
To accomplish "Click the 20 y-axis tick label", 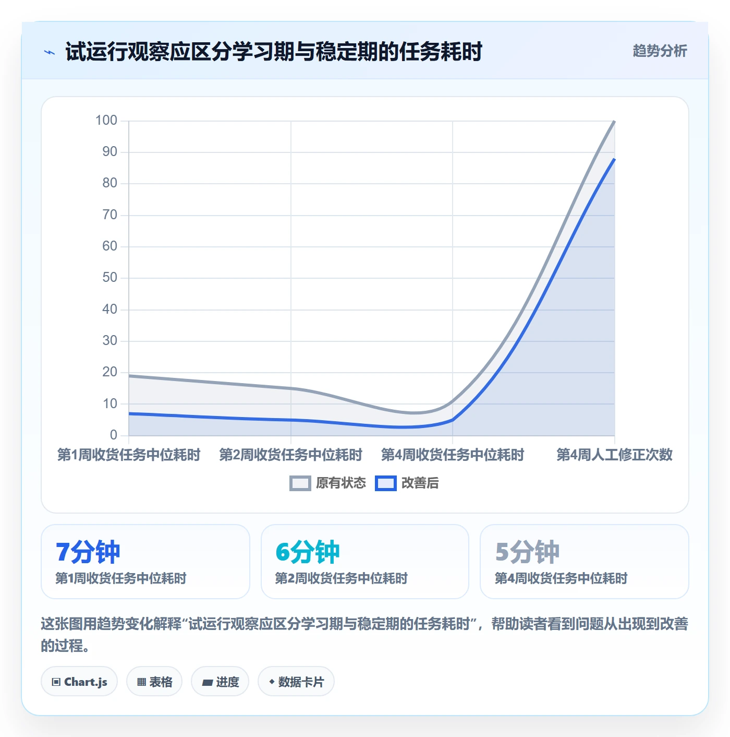I will point(110,372).
